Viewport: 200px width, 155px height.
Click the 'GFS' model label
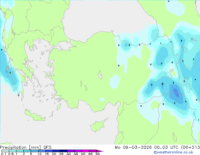tap(47, 147)
